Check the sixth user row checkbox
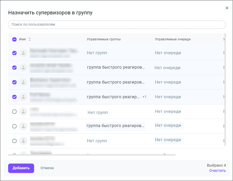The height and width of the screenshot is (181, 233). click(14, 126)
